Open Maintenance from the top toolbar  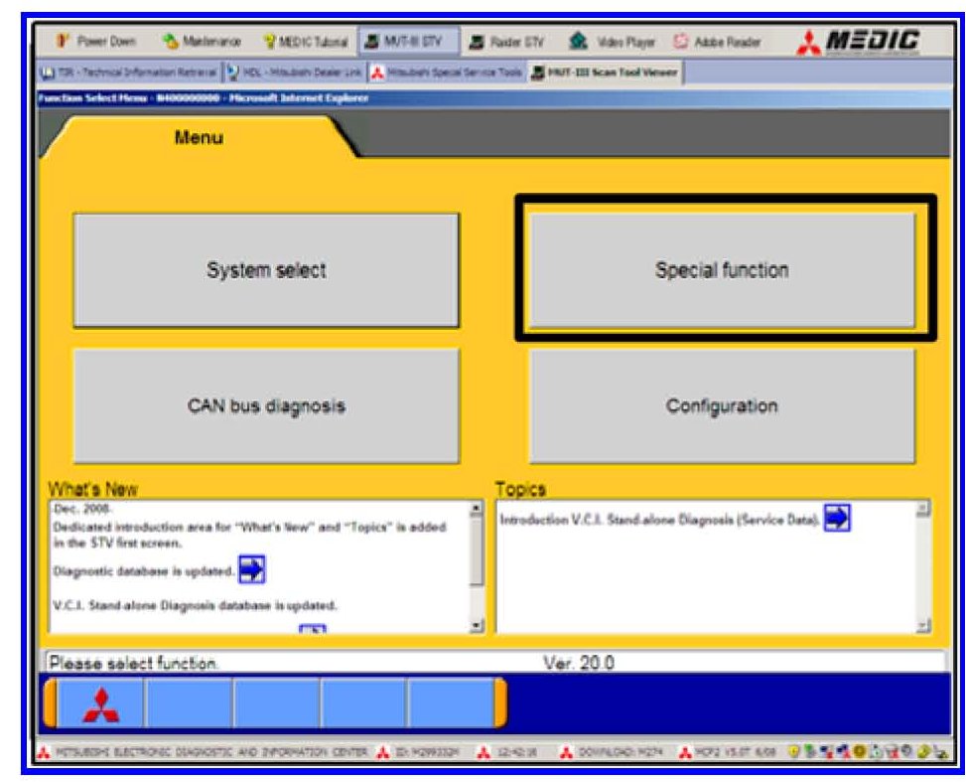coord(205,43)
